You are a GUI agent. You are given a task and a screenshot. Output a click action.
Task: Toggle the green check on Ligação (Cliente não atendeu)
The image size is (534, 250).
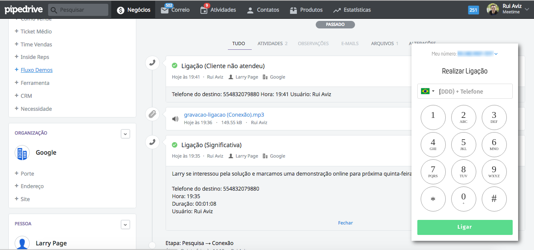click(x=175, y=66)
